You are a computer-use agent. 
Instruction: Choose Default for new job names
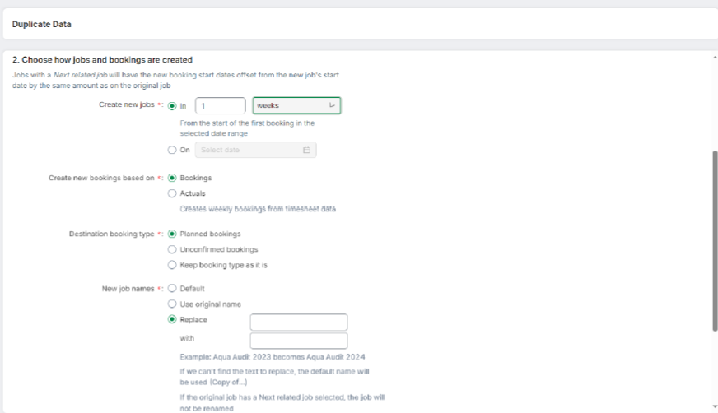coord(172,289)
